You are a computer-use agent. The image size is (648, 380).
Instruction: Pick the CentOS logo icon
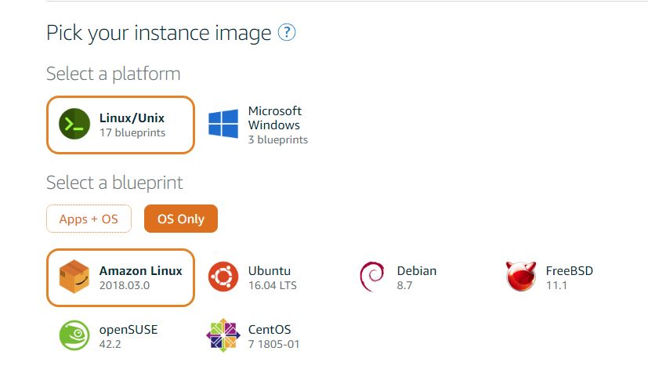coord(223,335)
